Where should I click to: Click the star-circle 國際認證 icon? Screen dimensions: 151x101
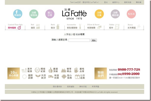point(24,77)
